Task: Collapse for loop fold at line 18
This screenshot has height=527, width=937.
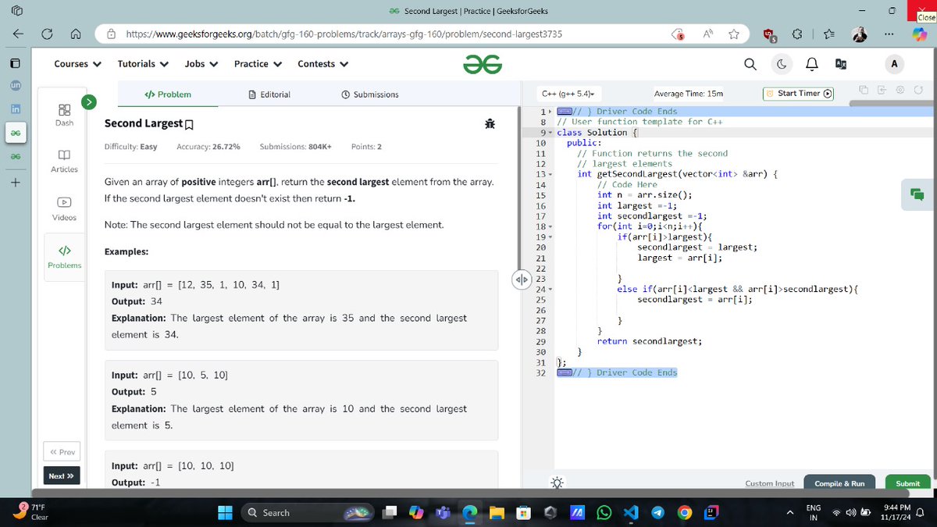Action: (x=551, y=226)
